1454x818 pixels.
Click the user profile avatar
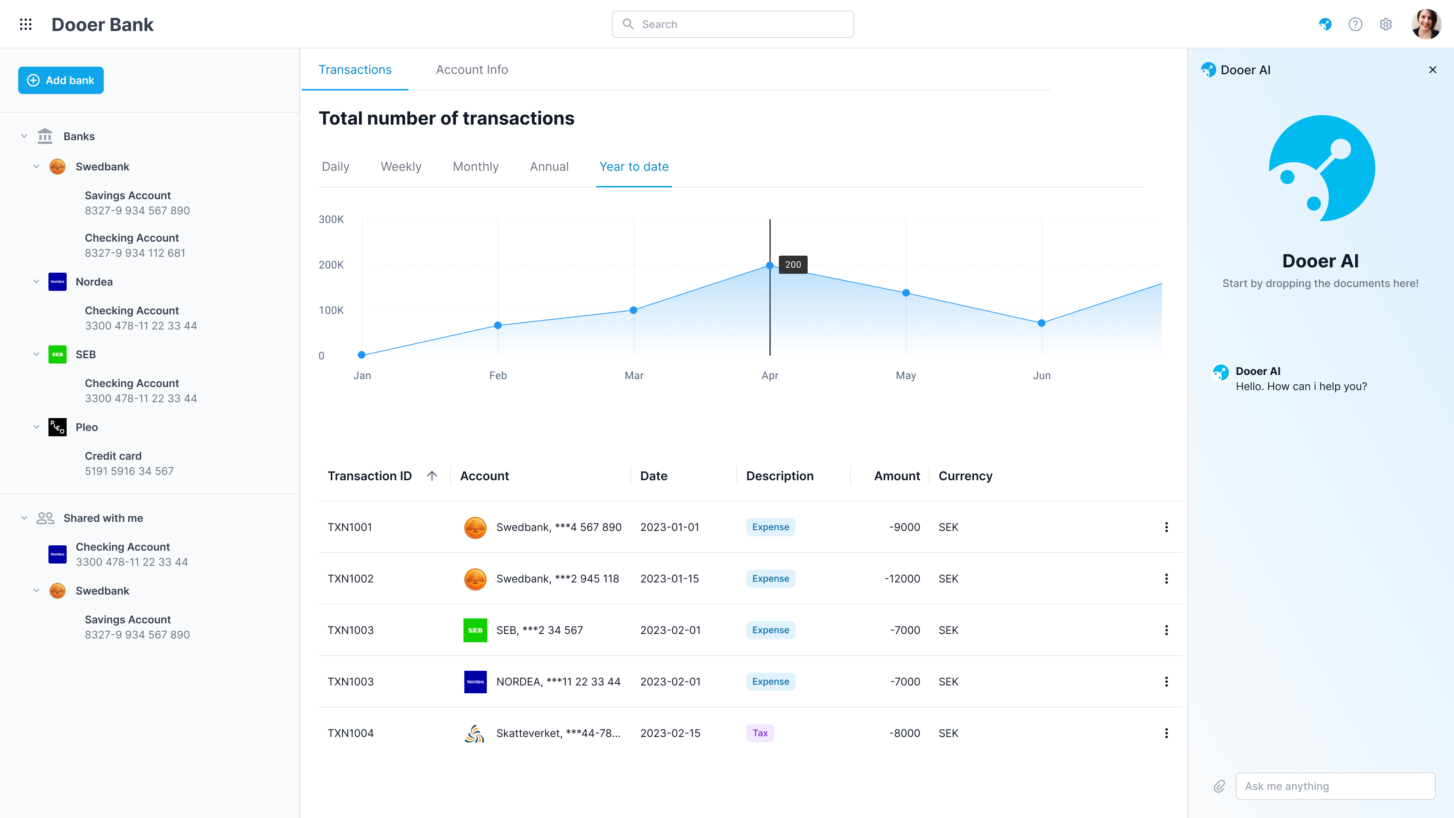(x=1426, y=24)
